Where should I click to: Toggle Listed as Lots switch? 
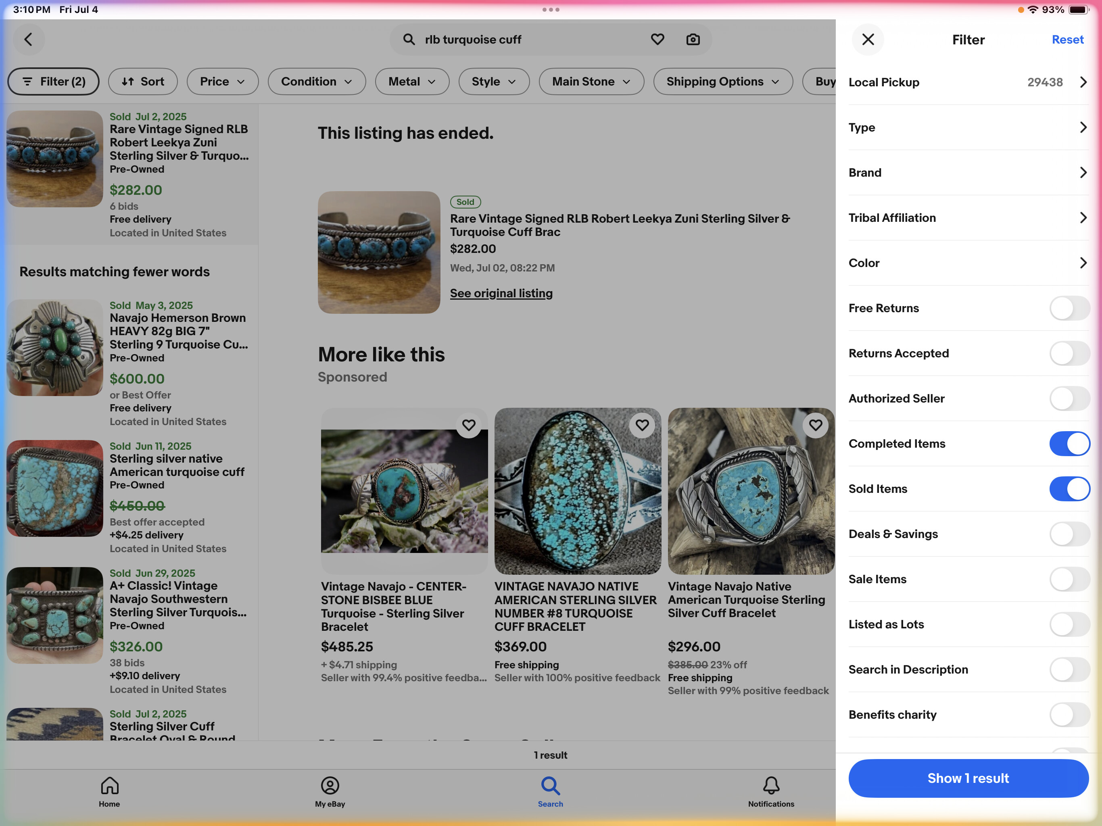pyautogui.click(x=1070, y=624)
